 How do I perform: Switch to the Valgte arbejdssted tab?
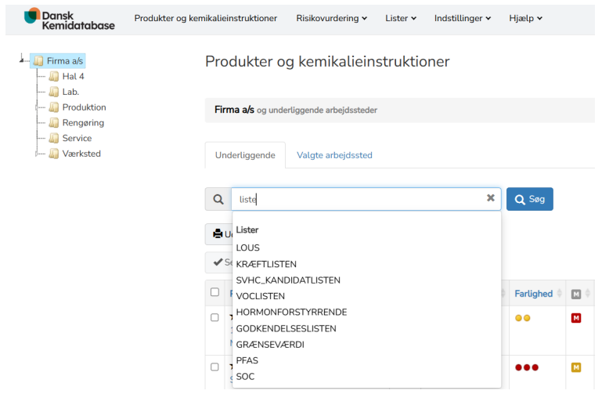[334, 155]
